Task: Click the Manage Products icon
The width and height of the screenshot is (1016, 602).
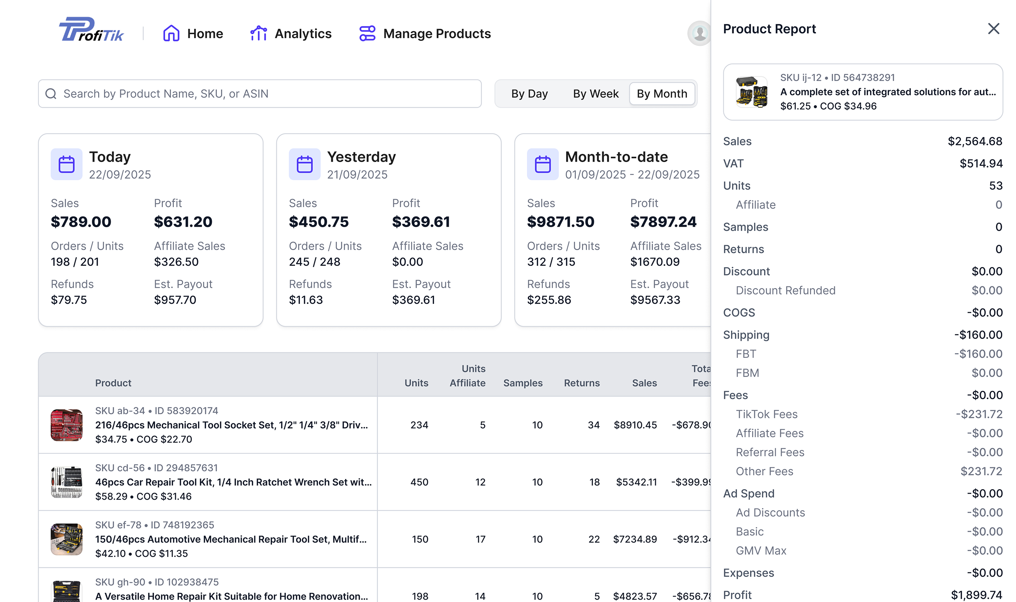Action: click(x=367, y=33)
